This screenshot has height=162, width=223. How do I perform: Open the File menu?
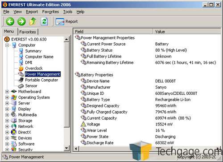click(6, 12)
